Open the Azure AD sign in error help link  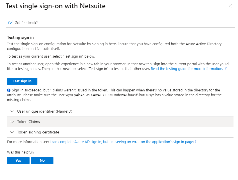(122, 142)
